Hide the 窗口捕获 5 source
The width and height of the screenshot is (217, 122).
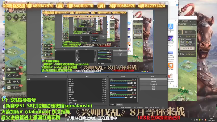pos(103,92)
